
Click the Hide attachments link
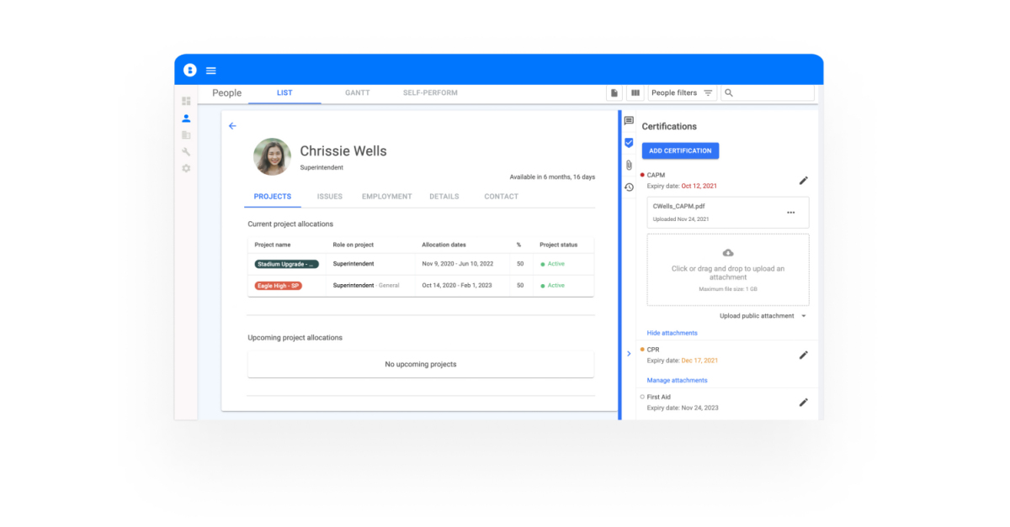tap(672, 333)
